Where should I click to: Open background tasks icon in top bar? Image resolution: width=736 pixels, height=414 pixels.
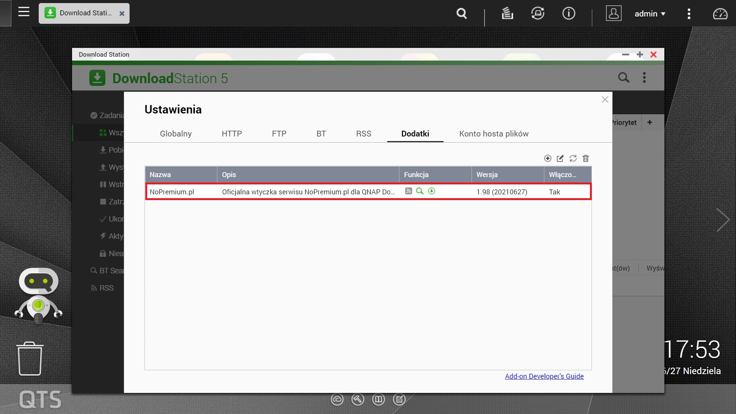click(507, 13)
